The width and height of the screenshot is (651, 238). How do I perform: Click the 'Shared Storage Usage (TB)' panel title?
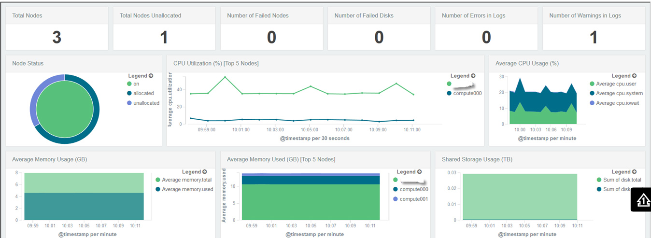coord(477,159)
